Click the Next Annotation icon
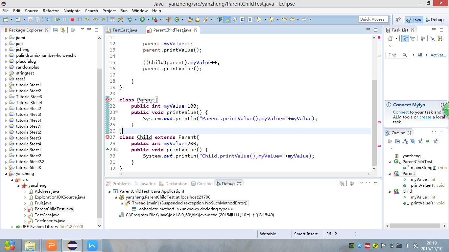Viewport: 449px width, 252px height. tap(258, 19)
